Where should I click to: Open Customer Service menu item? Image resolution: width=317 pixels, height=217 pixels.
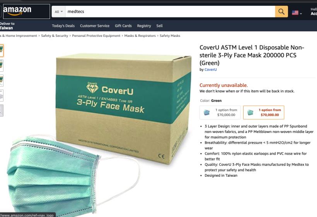(x=95, y=26)
